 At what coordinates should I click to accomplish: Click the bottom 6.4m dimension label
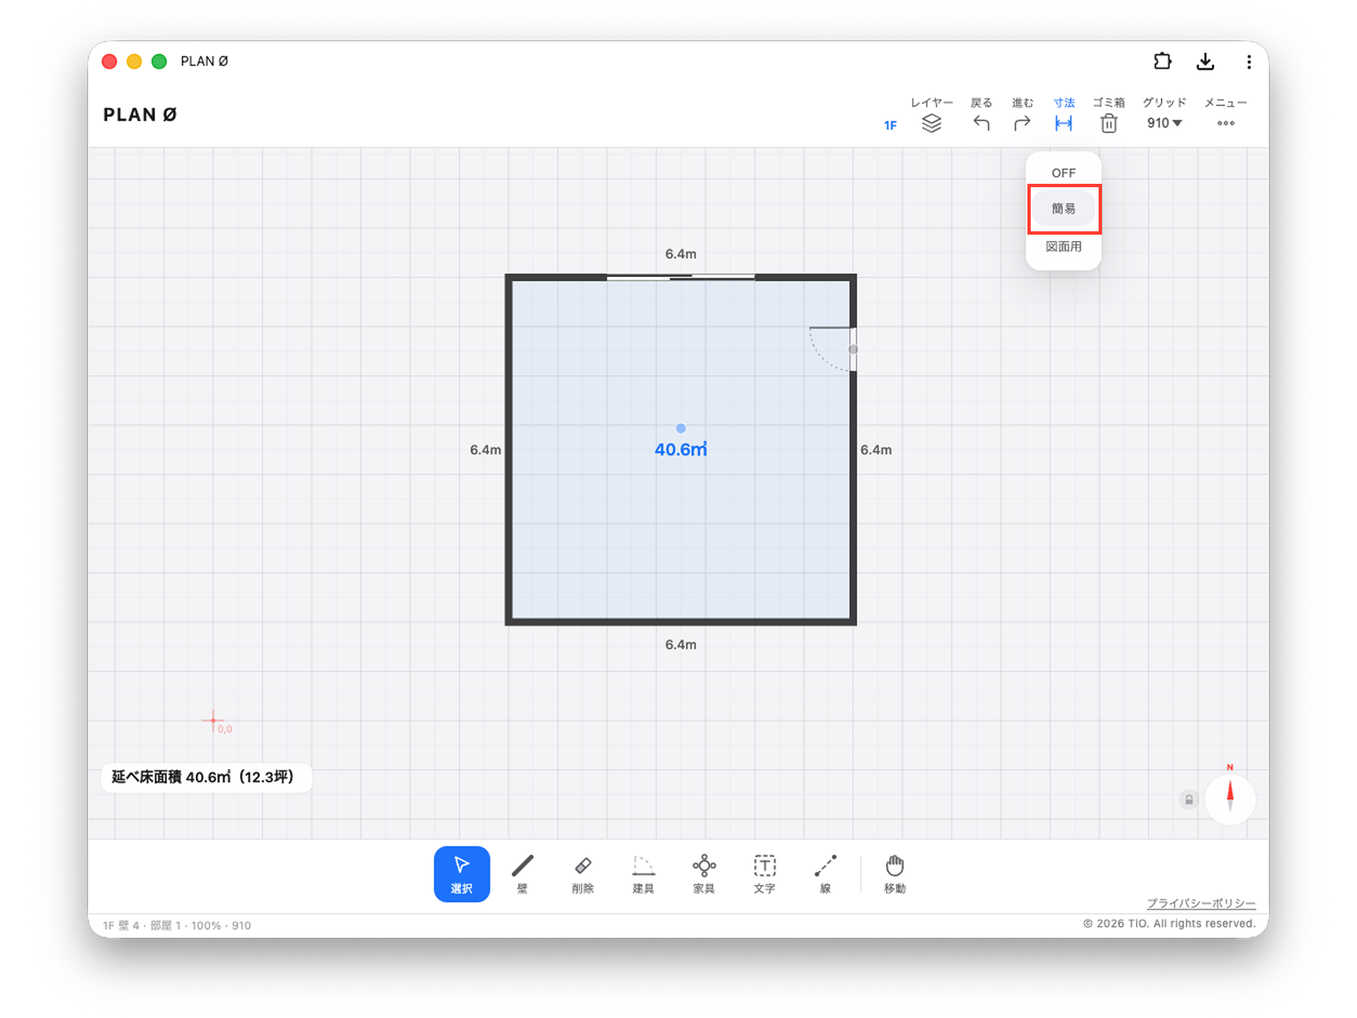680,644
